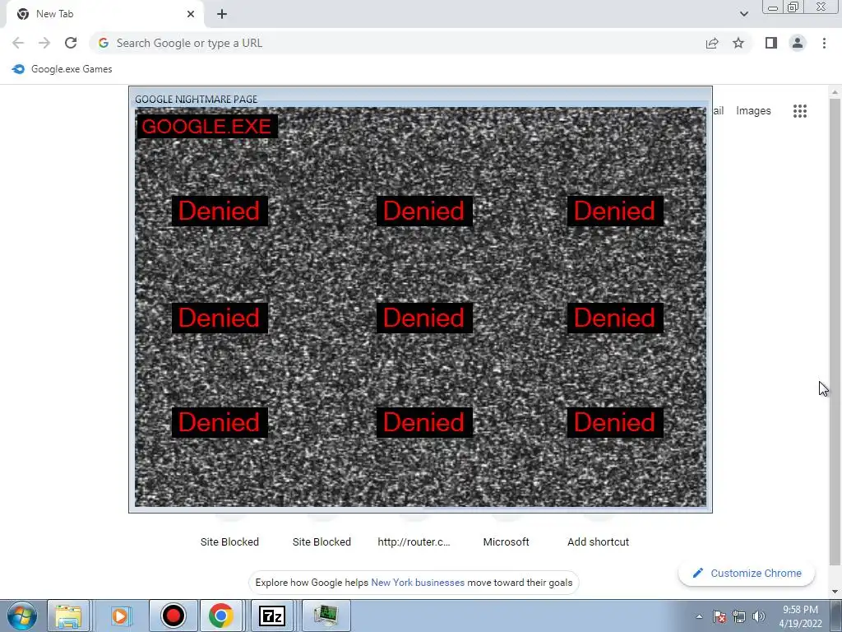The height and width of the screenshot is (632, 842).
Task: Open the Images link
Action: coord(753,111)
